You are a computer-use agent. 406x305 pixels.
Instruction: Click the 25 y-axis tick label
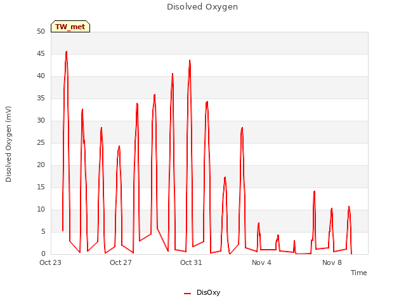coord(41,142)
